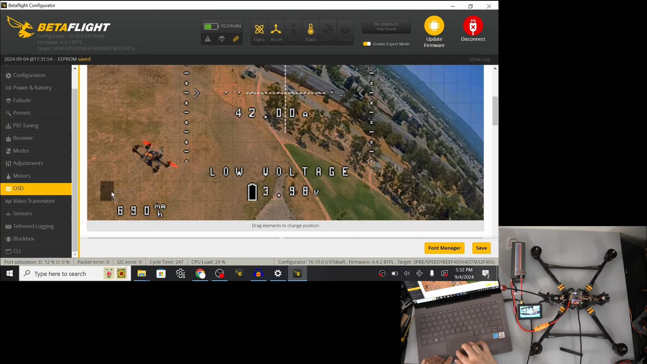The width and height of the screenshot is (647, 364).
Task: Click the sidebar scroll down arrow
Action: [x=75, y=254]
